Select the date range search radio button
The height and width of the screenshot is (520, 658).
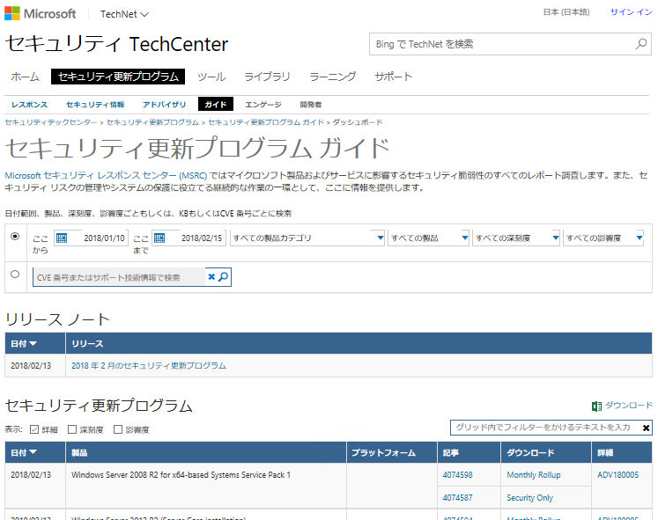(x=15, y=237)
